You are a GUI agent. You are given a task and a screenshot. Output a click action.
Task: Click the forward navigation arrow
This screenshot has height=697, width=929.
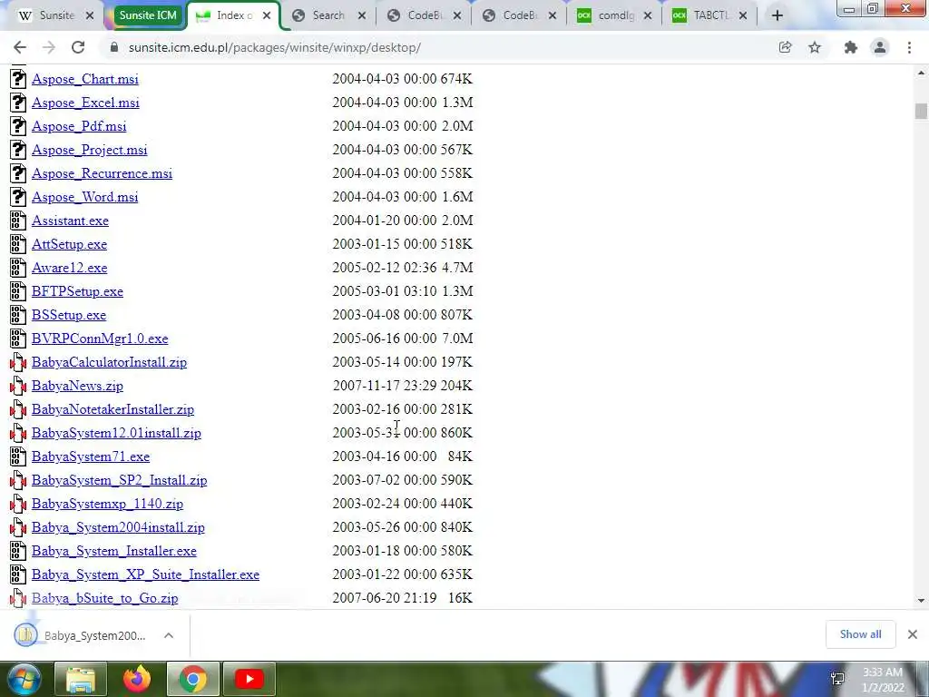[49, 47]
